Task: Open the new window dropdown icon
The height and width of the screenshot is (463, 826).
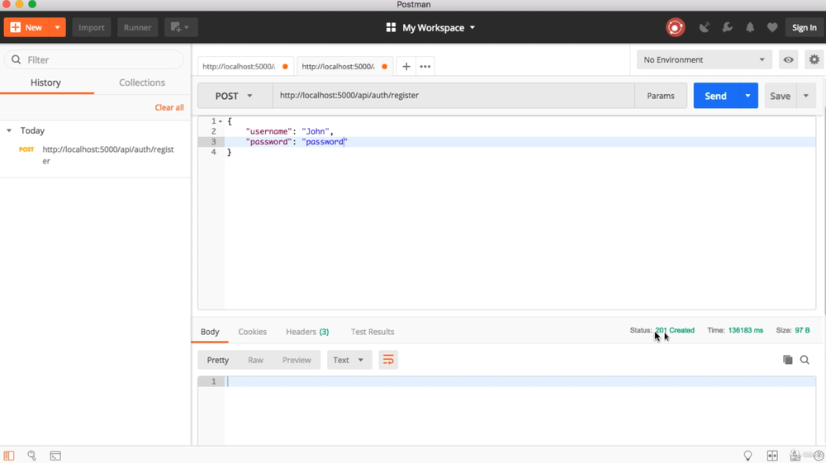Action: 181,27
